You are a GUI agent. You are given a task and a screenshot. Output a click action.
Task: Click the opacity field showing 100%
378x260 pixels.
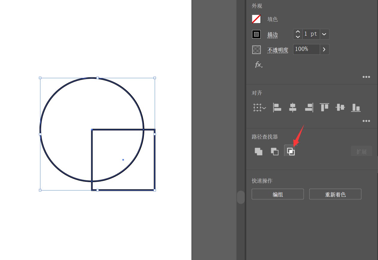point(306,49)
